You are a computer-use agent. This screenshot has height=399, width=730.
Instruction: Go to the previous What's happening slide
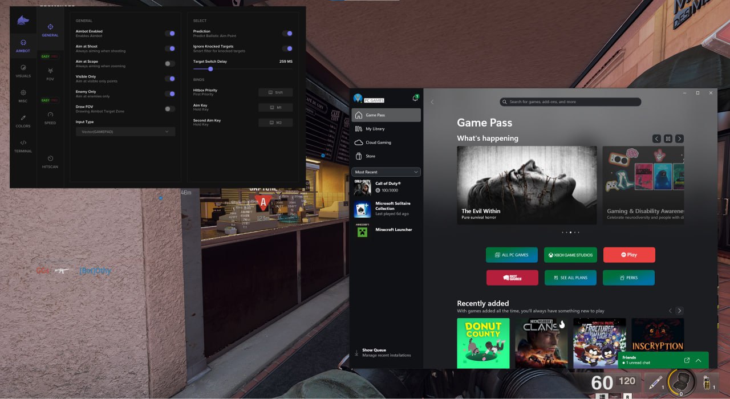(x=656, y=139)
